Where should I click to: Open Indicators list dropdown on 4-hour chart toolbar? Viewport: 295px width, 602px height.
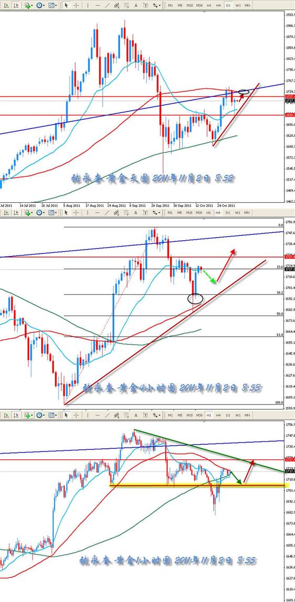[x=28, y=212]
